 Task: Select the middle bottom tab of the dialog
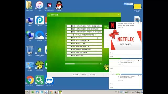pyautogui.click(x=83, y=75)
